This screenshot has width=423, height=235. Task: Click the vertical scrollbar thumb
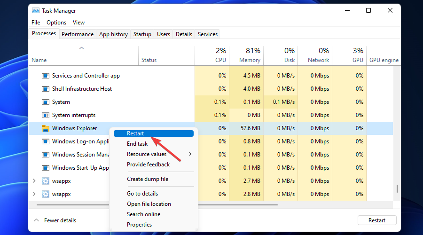(x=397, y=188)
